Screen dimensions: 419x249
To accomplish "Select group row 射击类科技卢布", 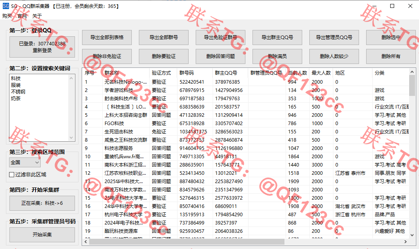I will (x=246, y=99).
